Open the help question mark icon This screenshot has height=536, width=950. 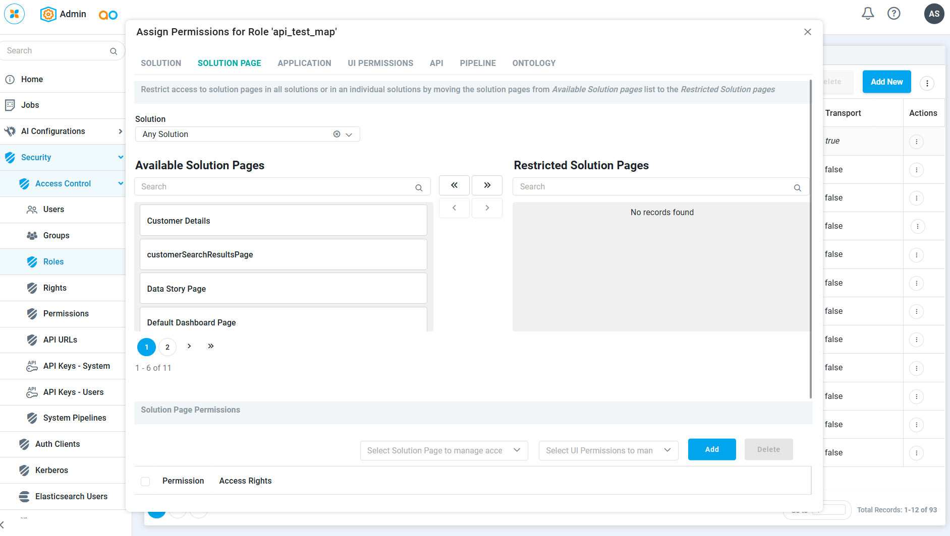(x=894, y=14)
